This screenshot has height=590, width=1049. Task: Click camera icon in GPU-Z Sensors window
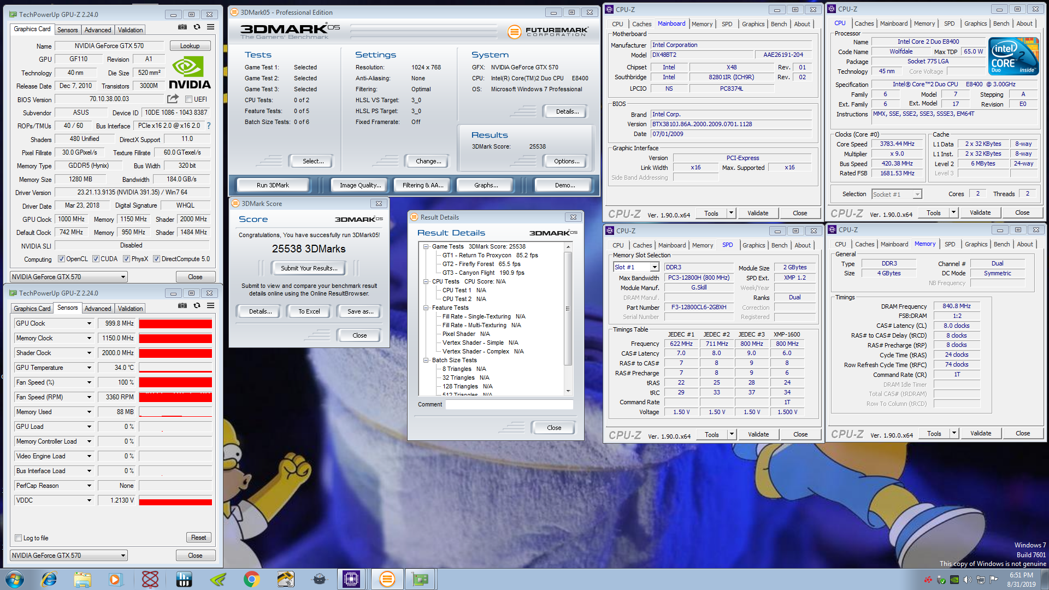tap(182, 305)
